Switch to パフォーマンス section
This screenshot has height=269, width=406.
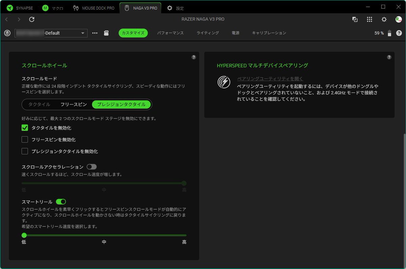[171, 33]
